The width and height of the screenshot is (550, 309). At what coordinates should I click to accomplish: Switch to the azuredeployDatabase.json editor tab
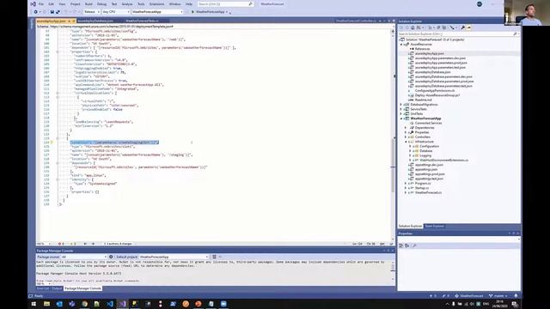95,21
